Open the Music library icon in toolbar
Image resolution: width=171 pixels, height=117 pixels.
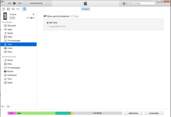tap(4, 9)
